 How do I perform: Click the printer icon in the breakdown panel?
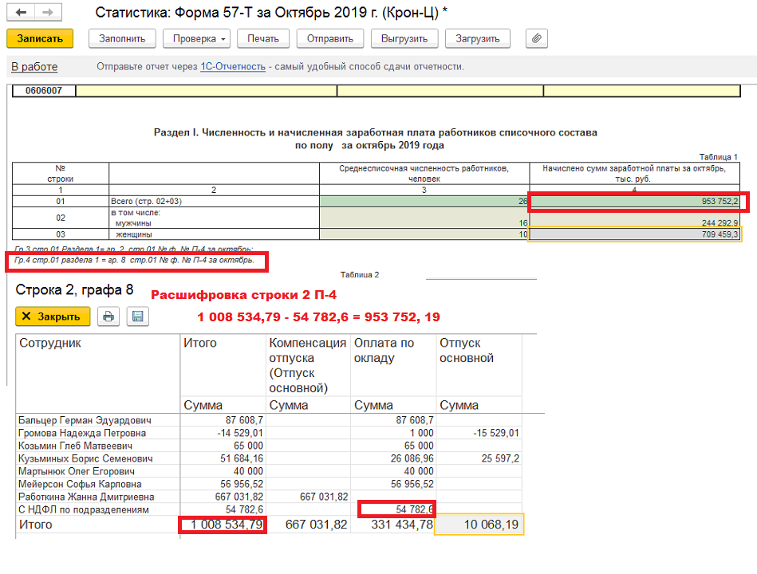coord(108,316)
